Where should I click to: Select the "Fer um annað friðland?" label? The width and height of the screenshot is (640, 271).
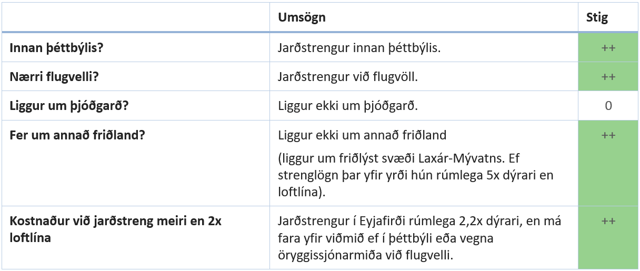(x=77, y=135)
